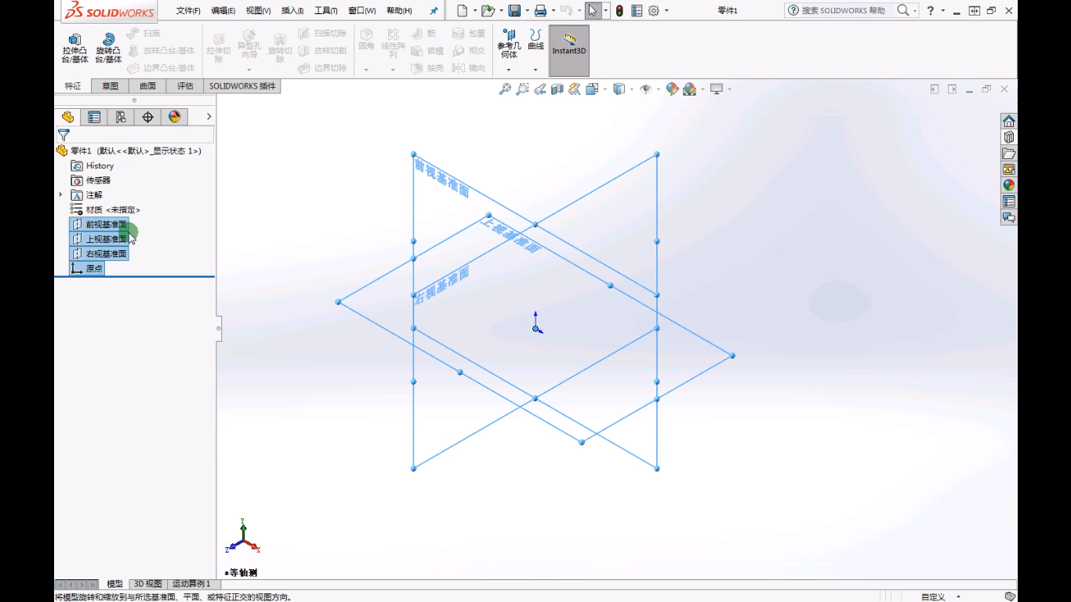Open the 工具(T) menu
Viewport: 1071px width, 602px height.
click(x=326, y=10)
